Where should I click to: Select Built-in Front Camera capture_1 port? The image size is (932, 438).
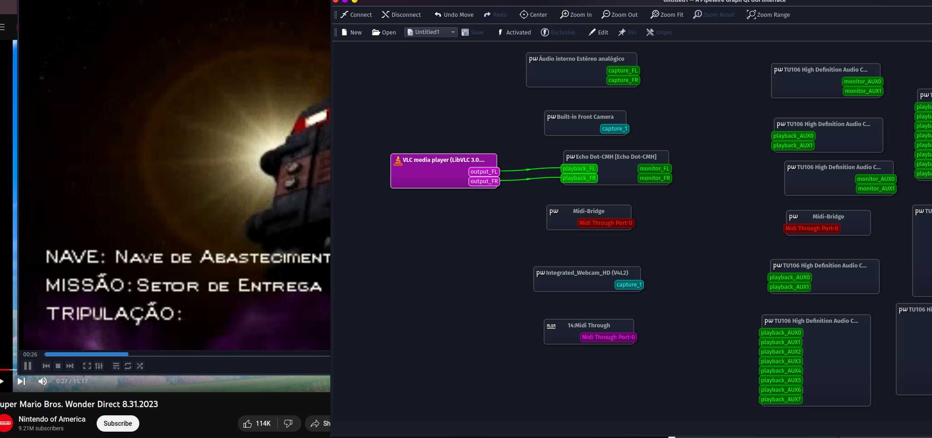[614, 128]
